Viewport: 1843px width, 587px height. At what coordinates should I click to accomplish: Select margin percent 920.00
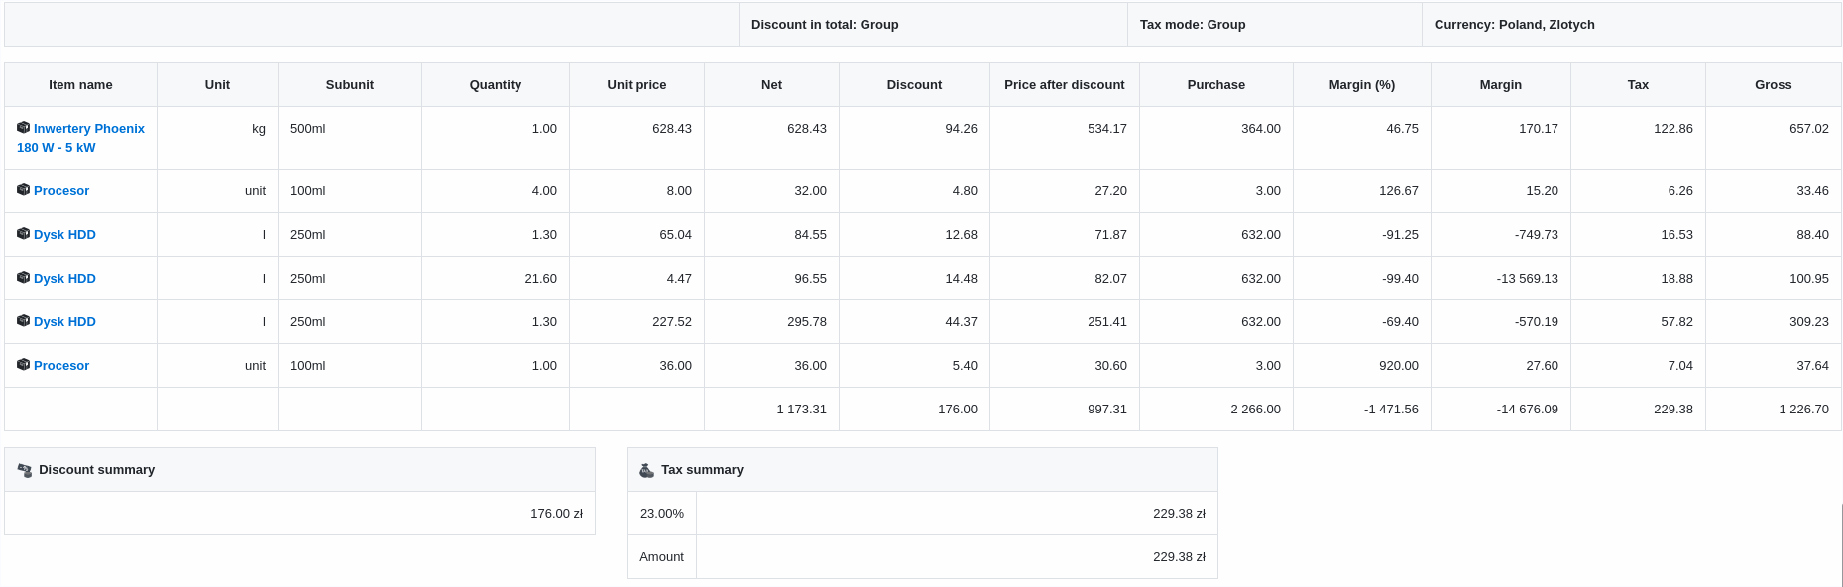[x=1399, y=366]
